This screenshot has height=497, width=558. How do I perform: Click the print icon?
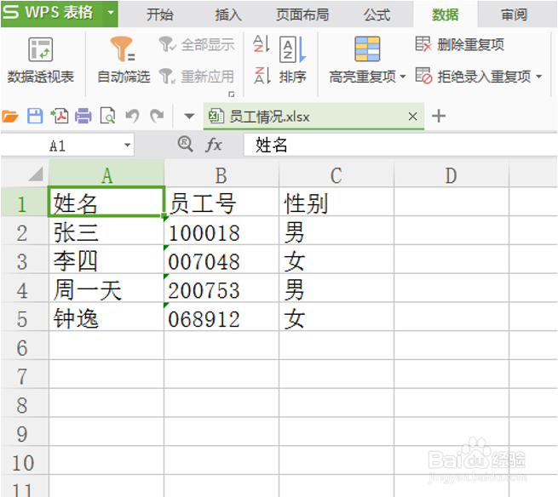tap(83, 117)
